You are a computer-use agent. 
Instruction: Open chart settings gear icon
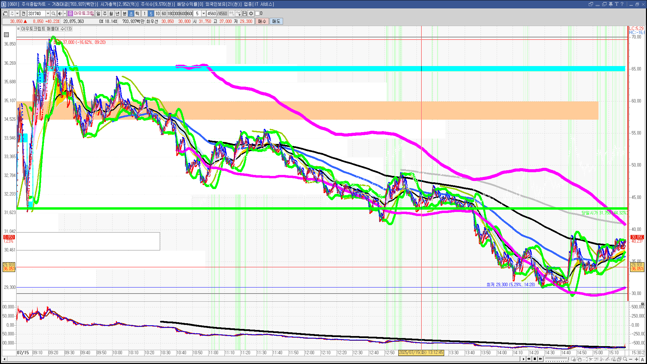pos(251,13)
